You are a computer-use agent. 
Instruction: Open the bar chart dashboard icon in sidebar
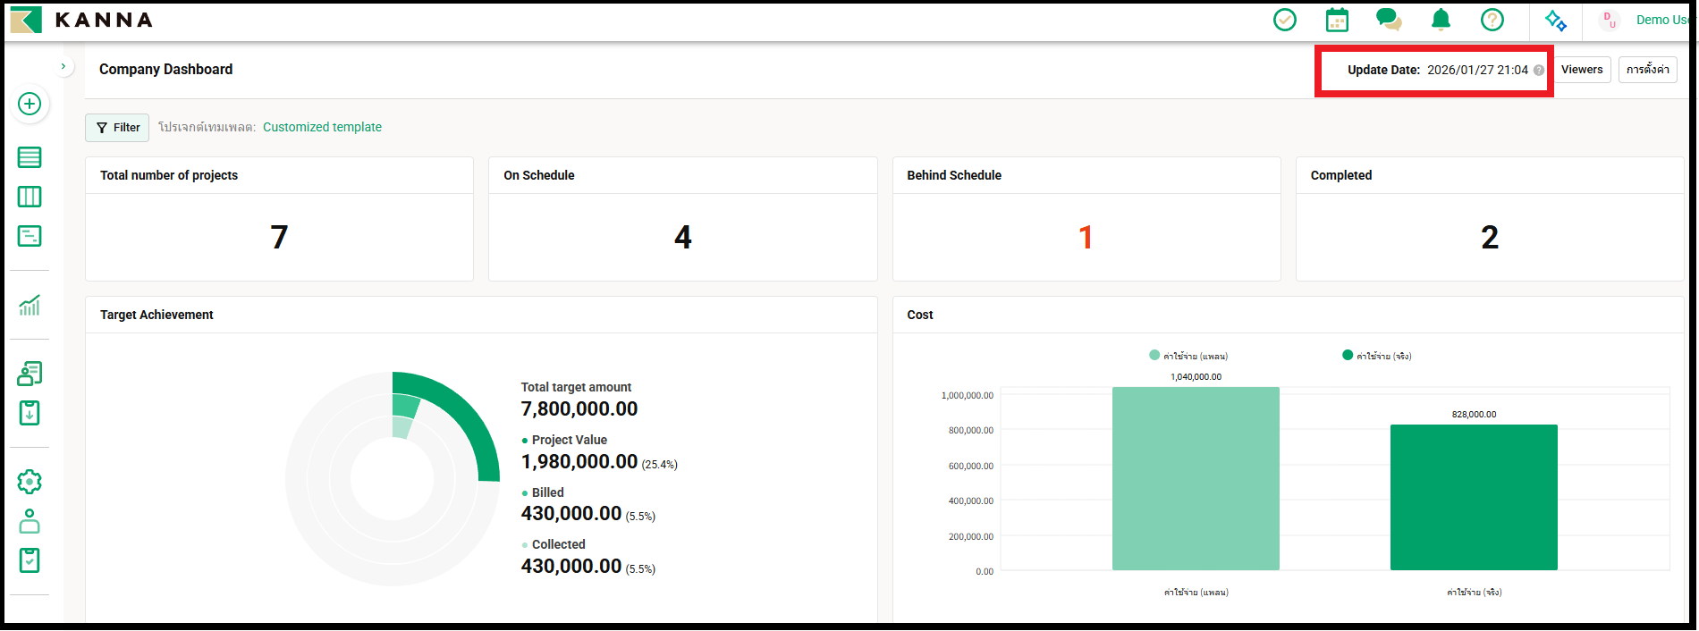tap(30, 306)
